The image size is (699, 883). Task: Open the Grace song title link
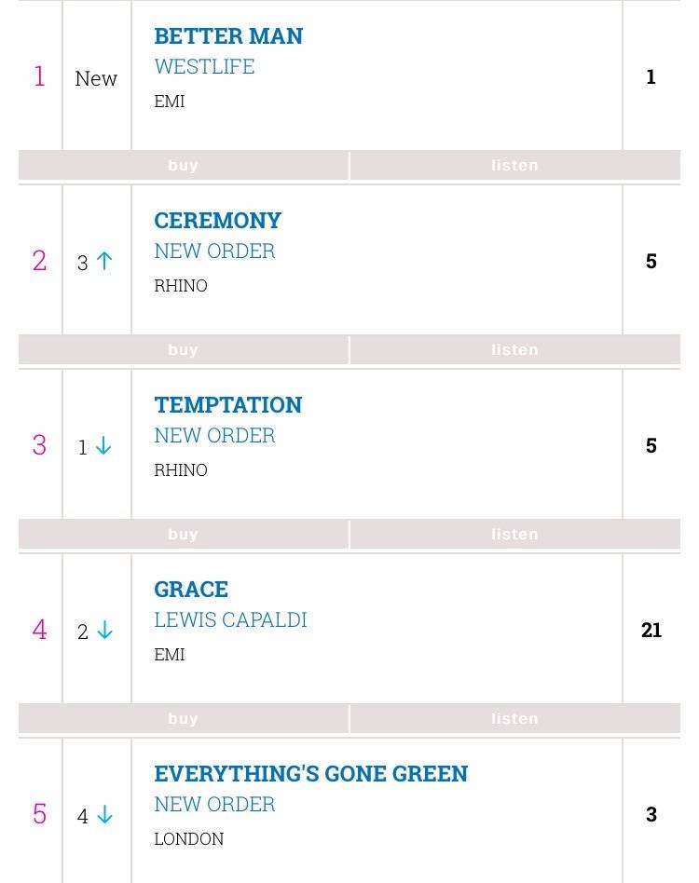[x=191, y=590]
